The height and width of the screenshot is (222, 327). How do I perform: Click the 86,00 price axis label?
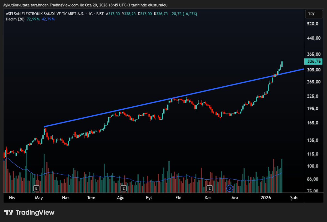[x=313, y=179]
